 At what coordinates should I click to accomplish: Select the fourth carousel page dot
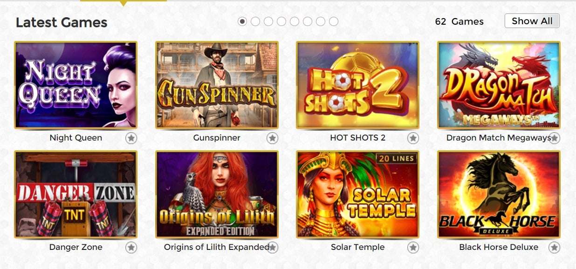tap(281, 21)
